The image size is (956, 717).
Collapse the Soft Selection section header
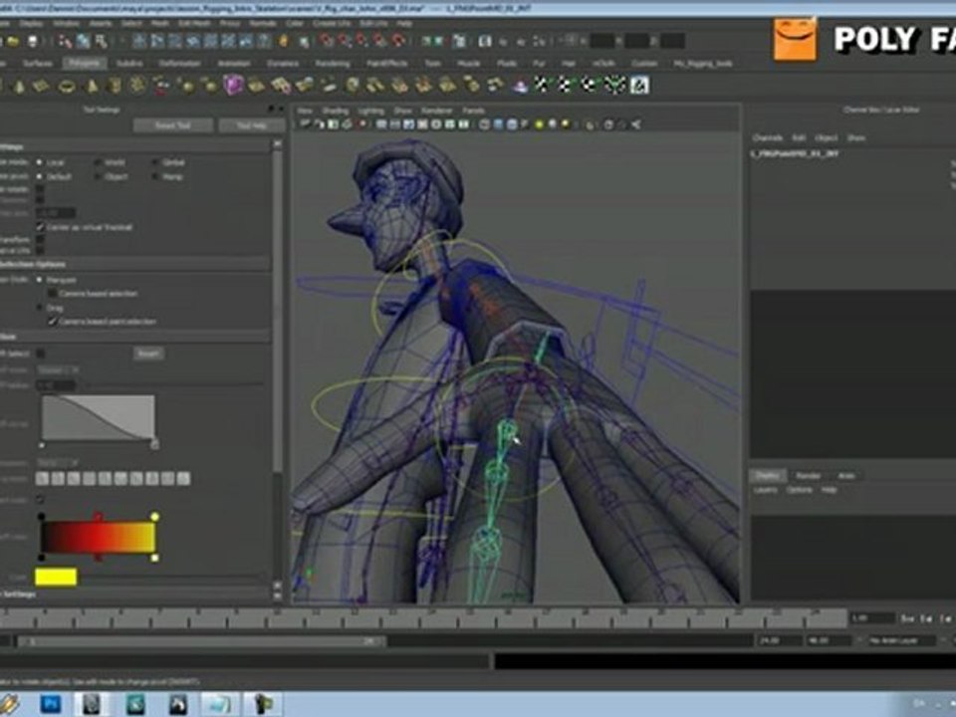pos(134,337)
